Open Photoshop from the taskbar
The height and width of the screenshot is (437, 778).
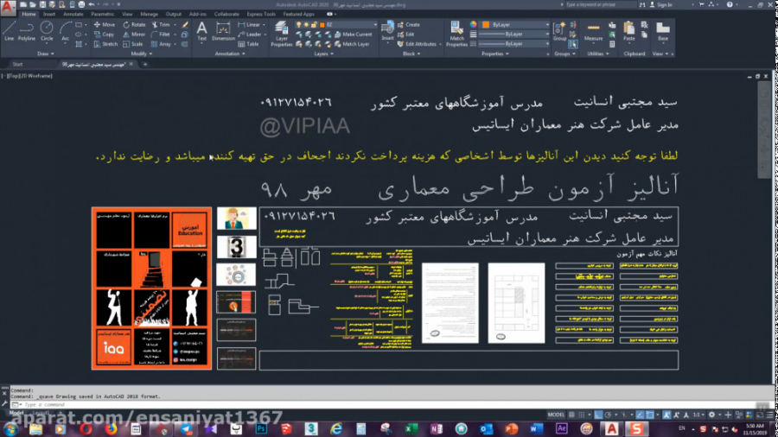[x=261, y=428]
